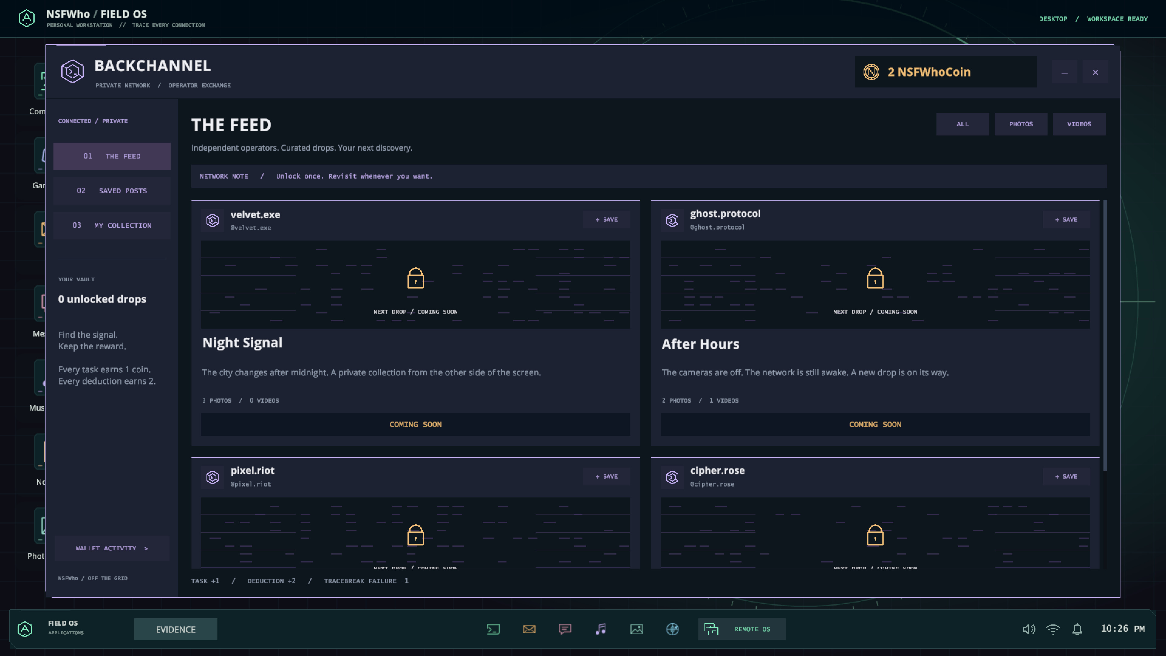
Task: Click the ghost.protocol avatar icon
Action: pos(672,220)
